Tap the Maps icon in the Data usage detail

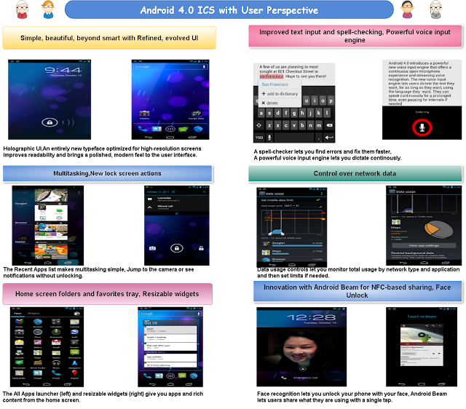tap(396, 222)
